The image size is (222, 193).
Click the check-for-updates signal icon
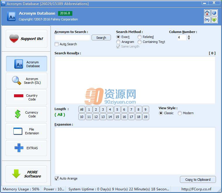[207, 20]
